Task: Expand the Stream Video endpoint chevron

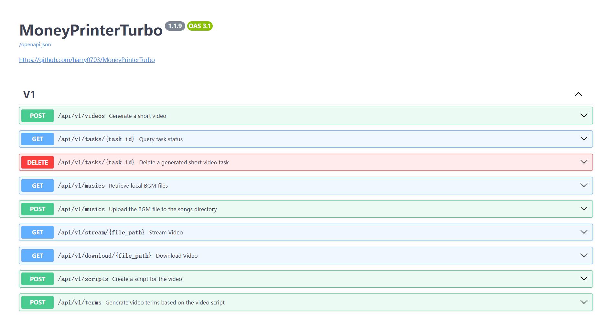Action: tap(584, 232)
